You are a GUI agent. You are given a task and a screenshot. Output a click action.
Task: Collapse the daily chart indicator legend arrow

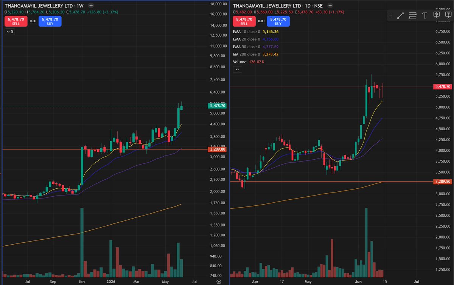tap(238, 69)
